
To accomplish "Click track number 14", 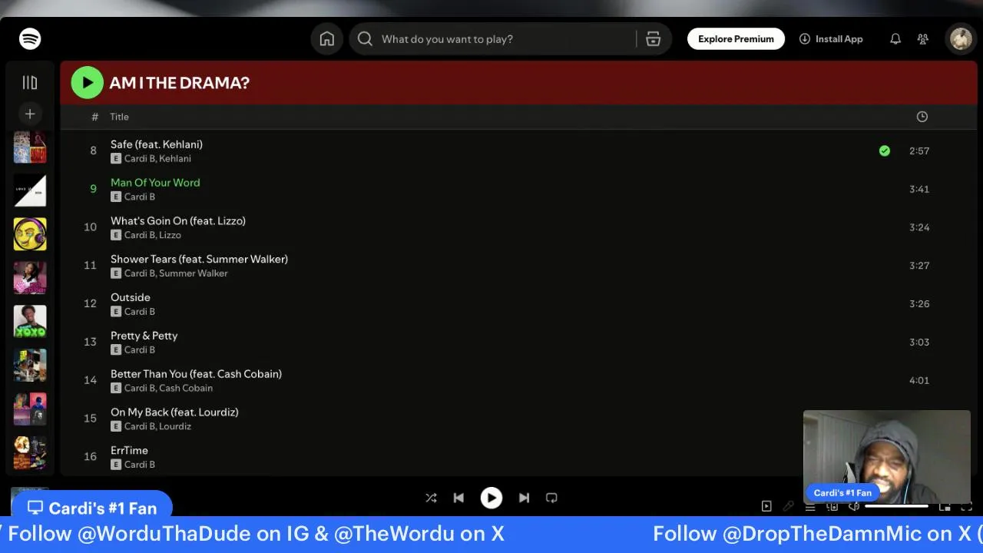I will 91,380.
